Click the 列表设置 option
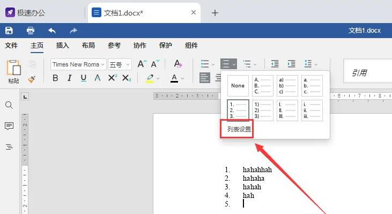The image size is (392, 214). point(239,129)
